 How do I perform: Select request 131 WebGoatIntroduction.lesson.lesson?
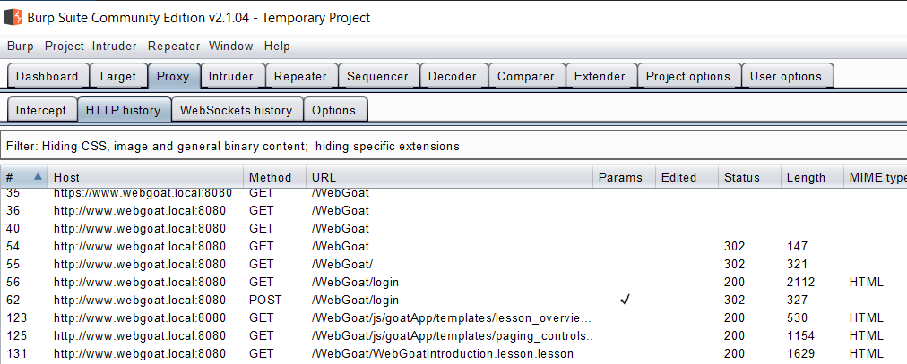coord(453,353)
